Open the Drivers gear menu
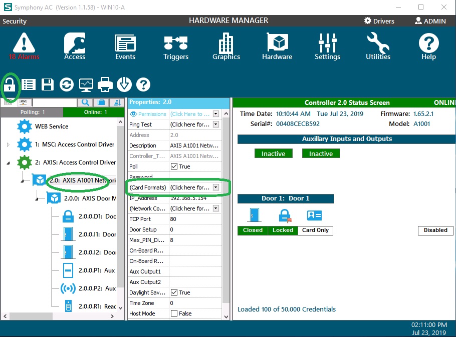 coord(379,21)
